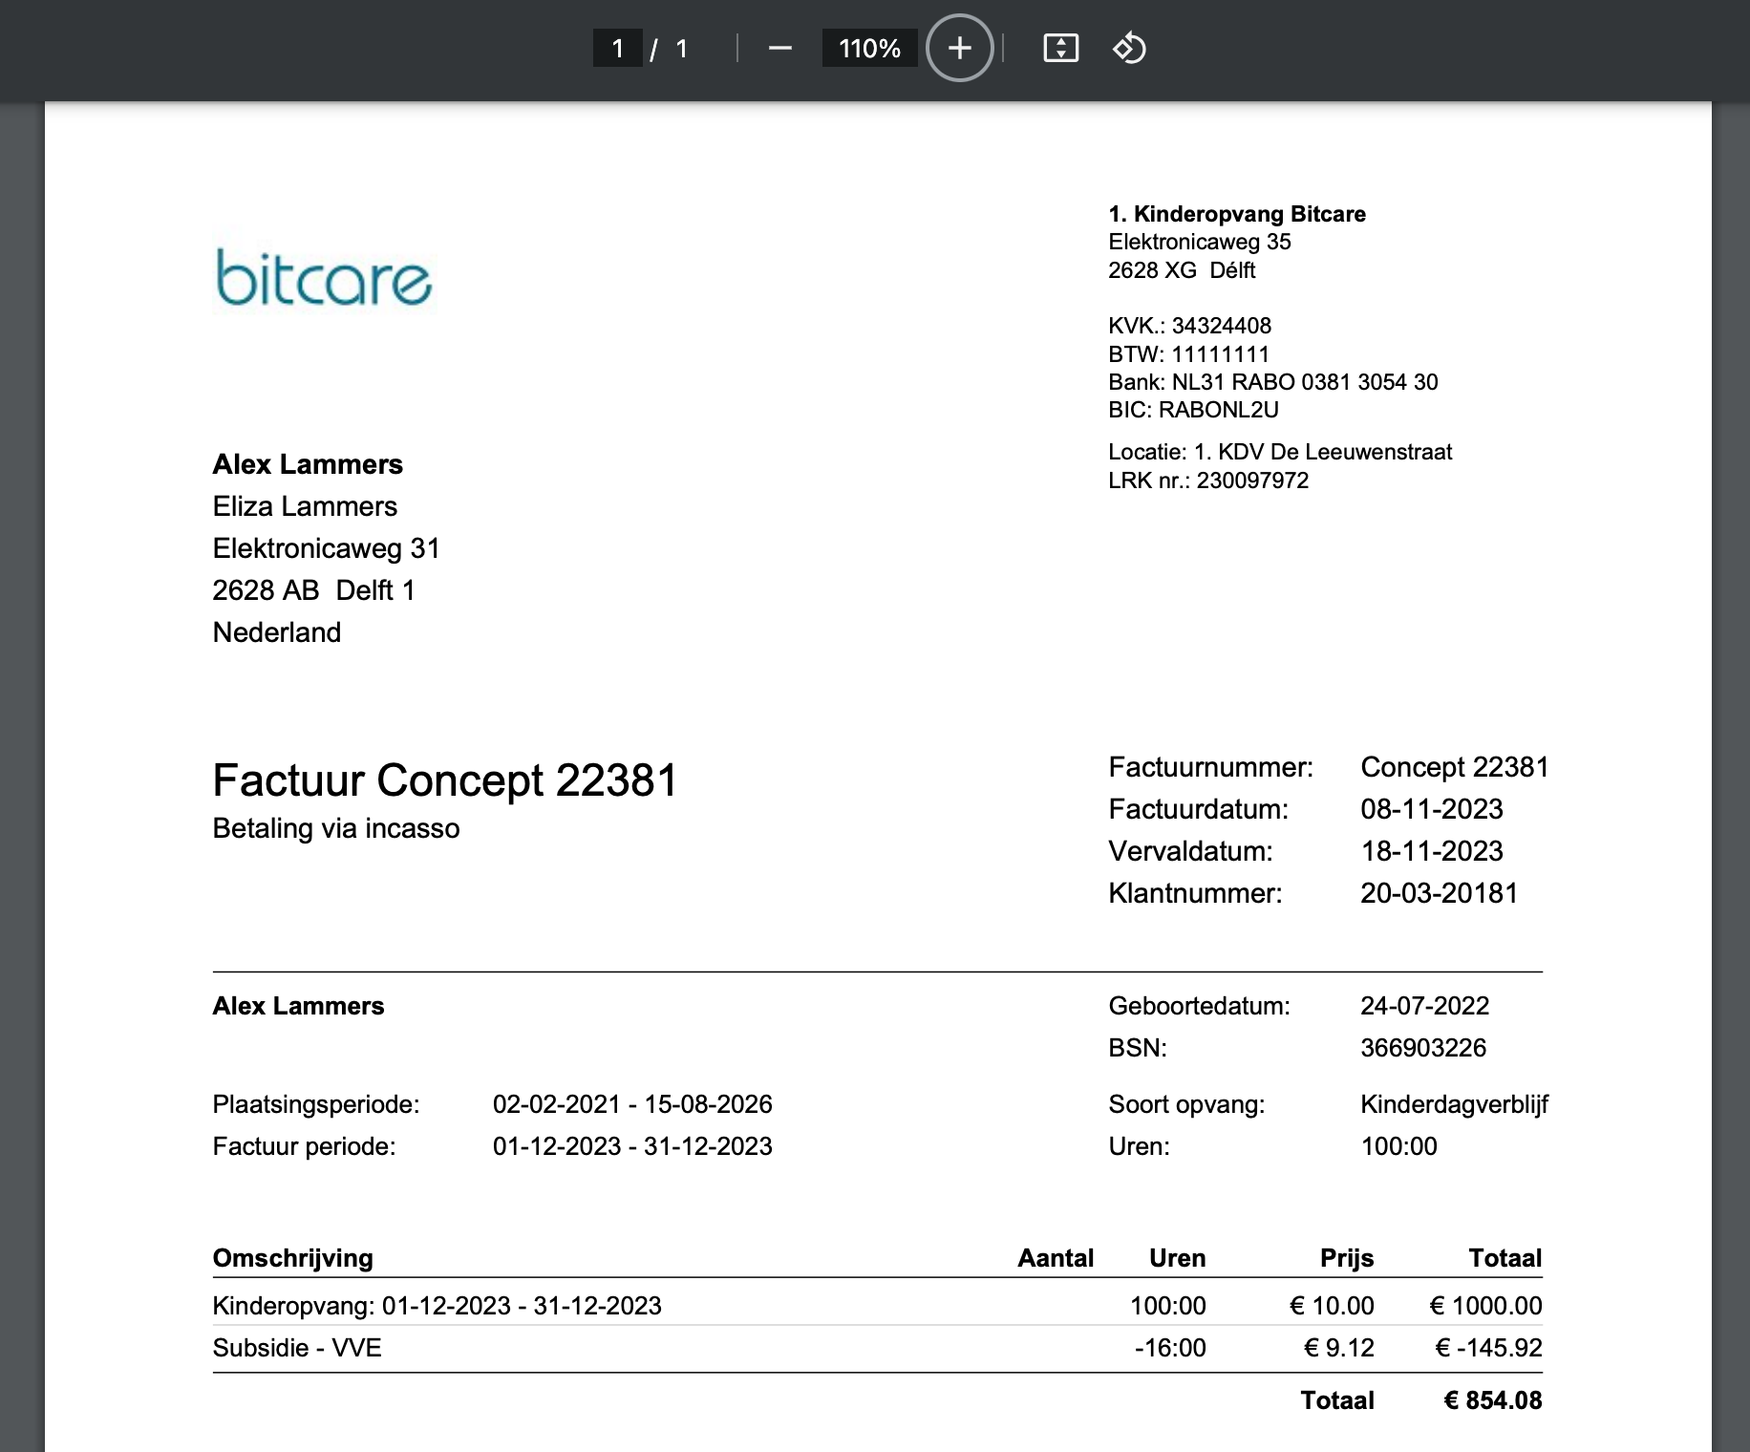Select the price '€ 10.00'
This screenshot has height=1452, width=1750.
1332,1306
